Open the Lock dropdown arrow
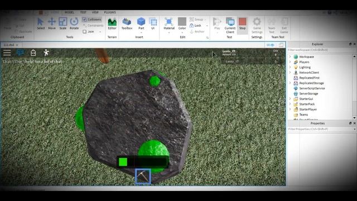 point(207,26)
